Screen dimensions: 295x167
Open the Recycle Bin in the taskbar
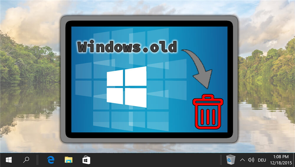230,160
